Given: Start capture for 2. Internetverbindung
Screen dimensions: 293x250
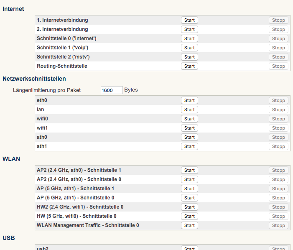Looking at the screenshot, I should click(x=189, y=29).
